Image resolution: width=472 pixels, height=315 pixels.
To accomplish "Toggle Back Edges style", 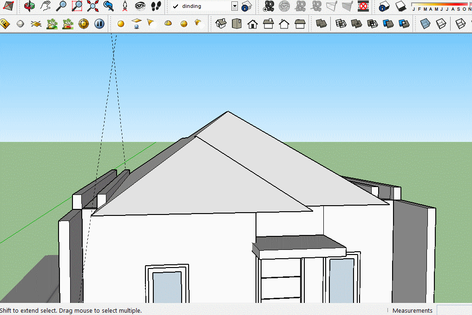I will tap(441, 24).
